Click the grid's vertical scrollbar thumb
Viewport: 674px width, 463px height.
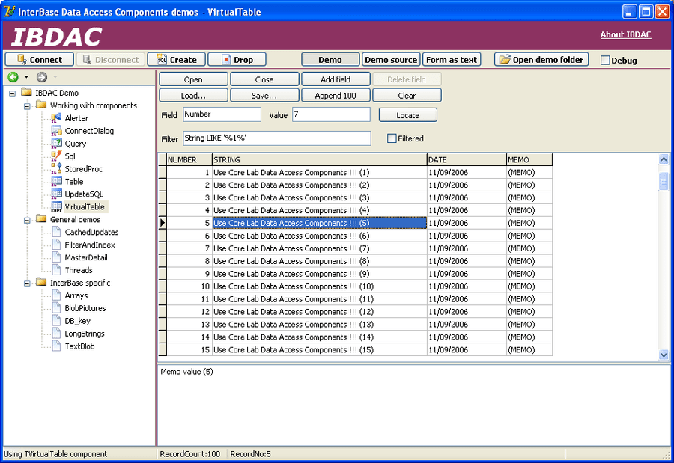pyautogui.click(x=664, y=181)
